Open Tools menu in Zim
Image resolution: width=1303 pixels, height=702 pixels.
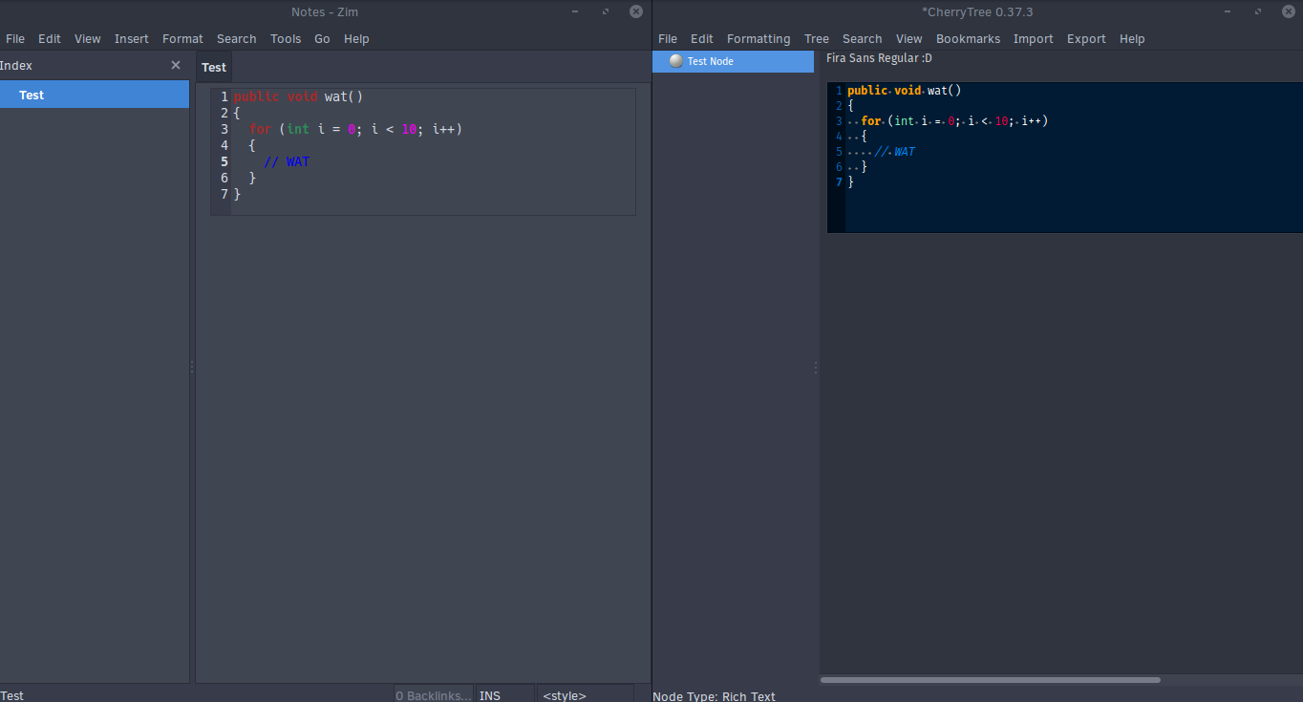pos(286,39)
